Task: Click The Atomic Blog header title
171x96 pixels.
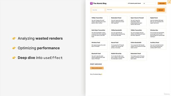Action: pos(100,3)
